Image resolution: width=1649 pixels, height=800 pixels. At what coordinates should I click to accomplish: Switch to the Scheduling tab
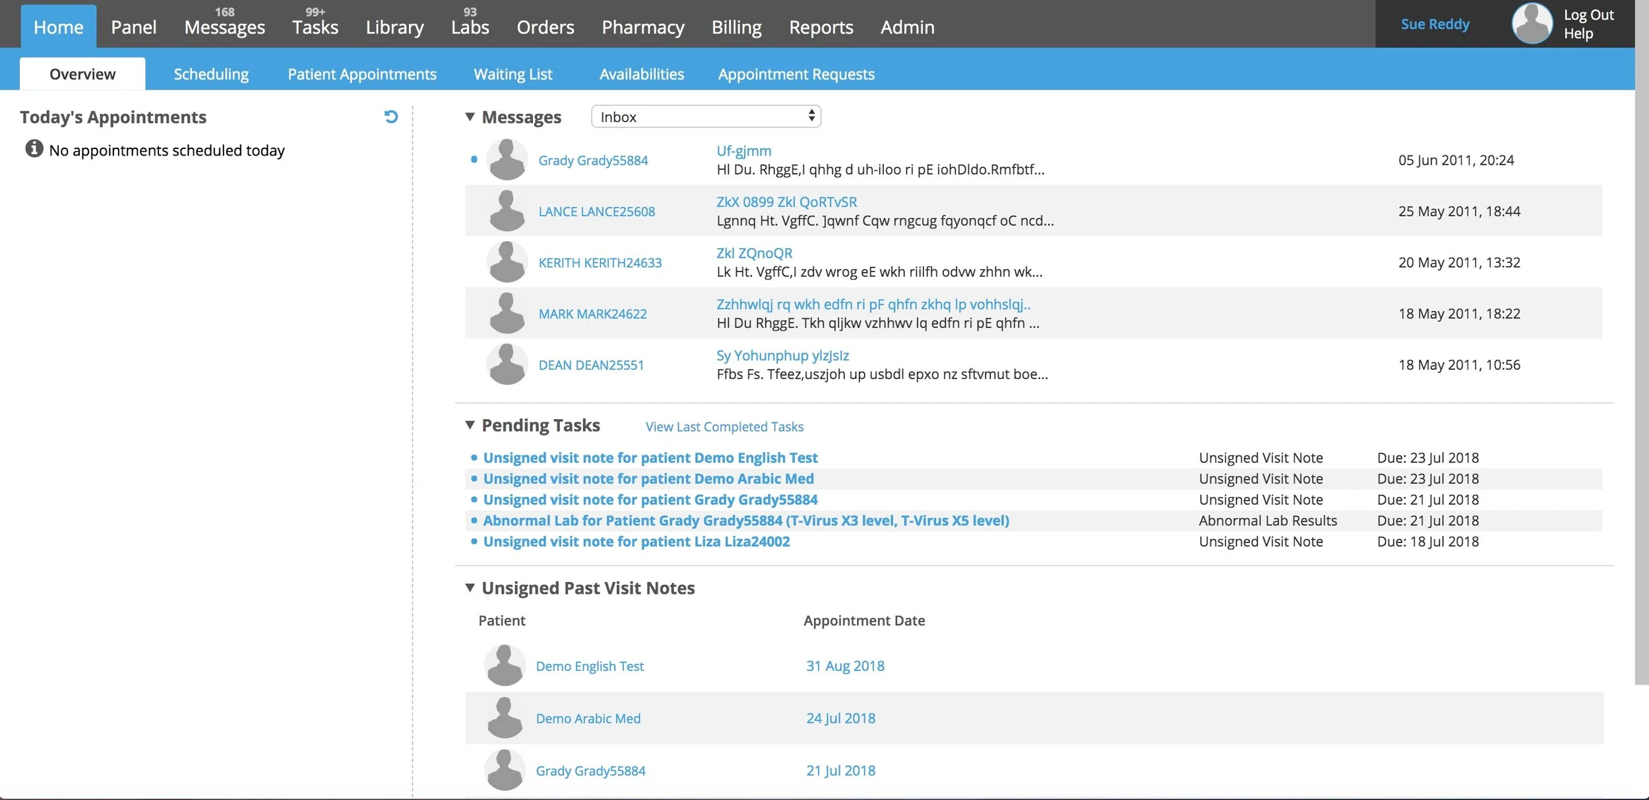[x=211, y=74]
